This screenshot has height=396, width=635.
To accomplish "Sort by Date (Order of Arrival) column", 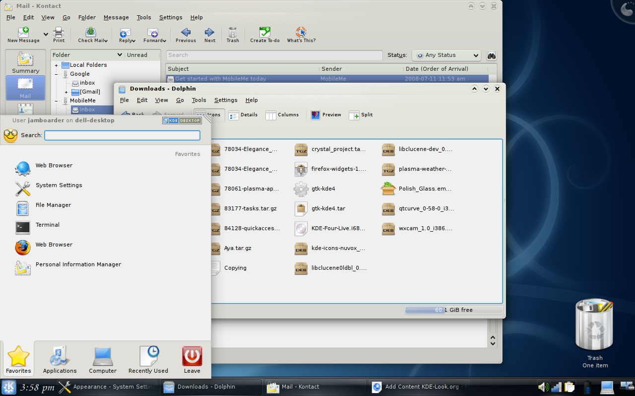I will coord(446,69).
